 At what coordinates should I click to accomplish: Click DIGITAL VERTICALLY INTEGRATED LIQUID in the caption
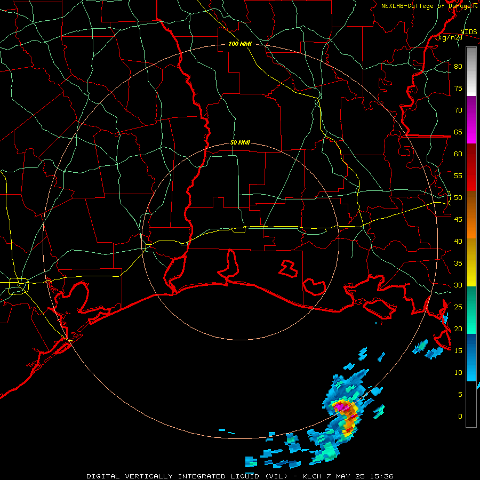173,476
